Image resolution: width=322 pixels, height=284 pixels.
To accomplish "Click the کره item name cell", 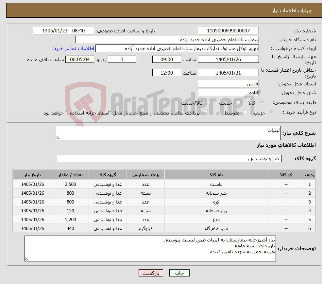I will [216, 202].
